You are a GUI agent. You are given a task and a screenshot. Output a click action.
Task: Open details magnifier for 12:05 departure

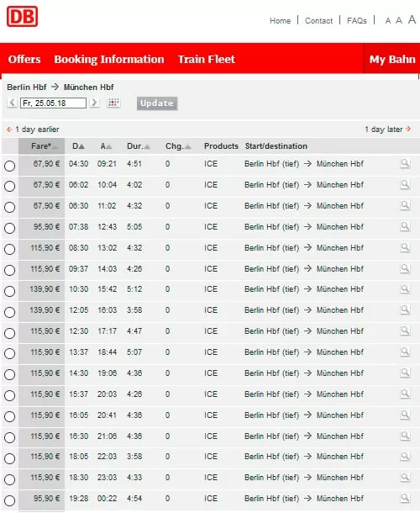click(x=405, y=309)
